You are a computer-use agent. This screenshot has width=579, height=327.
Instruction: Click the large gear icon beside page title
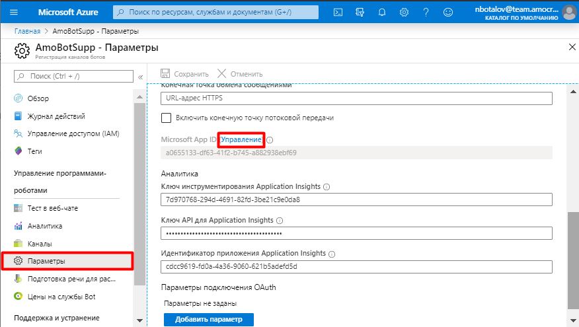22,51
